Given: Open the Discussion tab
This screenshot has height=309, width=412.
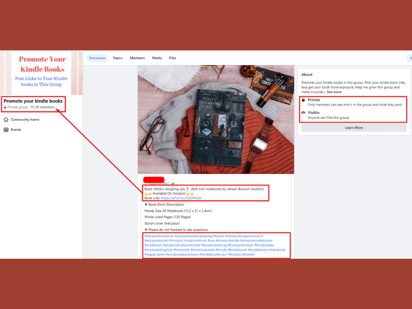Looking at the screenshot, I should (97, 58).
